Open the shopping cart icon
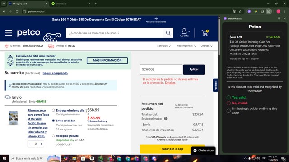This screenshot has width=289, height=162. (x=205, y=33)
